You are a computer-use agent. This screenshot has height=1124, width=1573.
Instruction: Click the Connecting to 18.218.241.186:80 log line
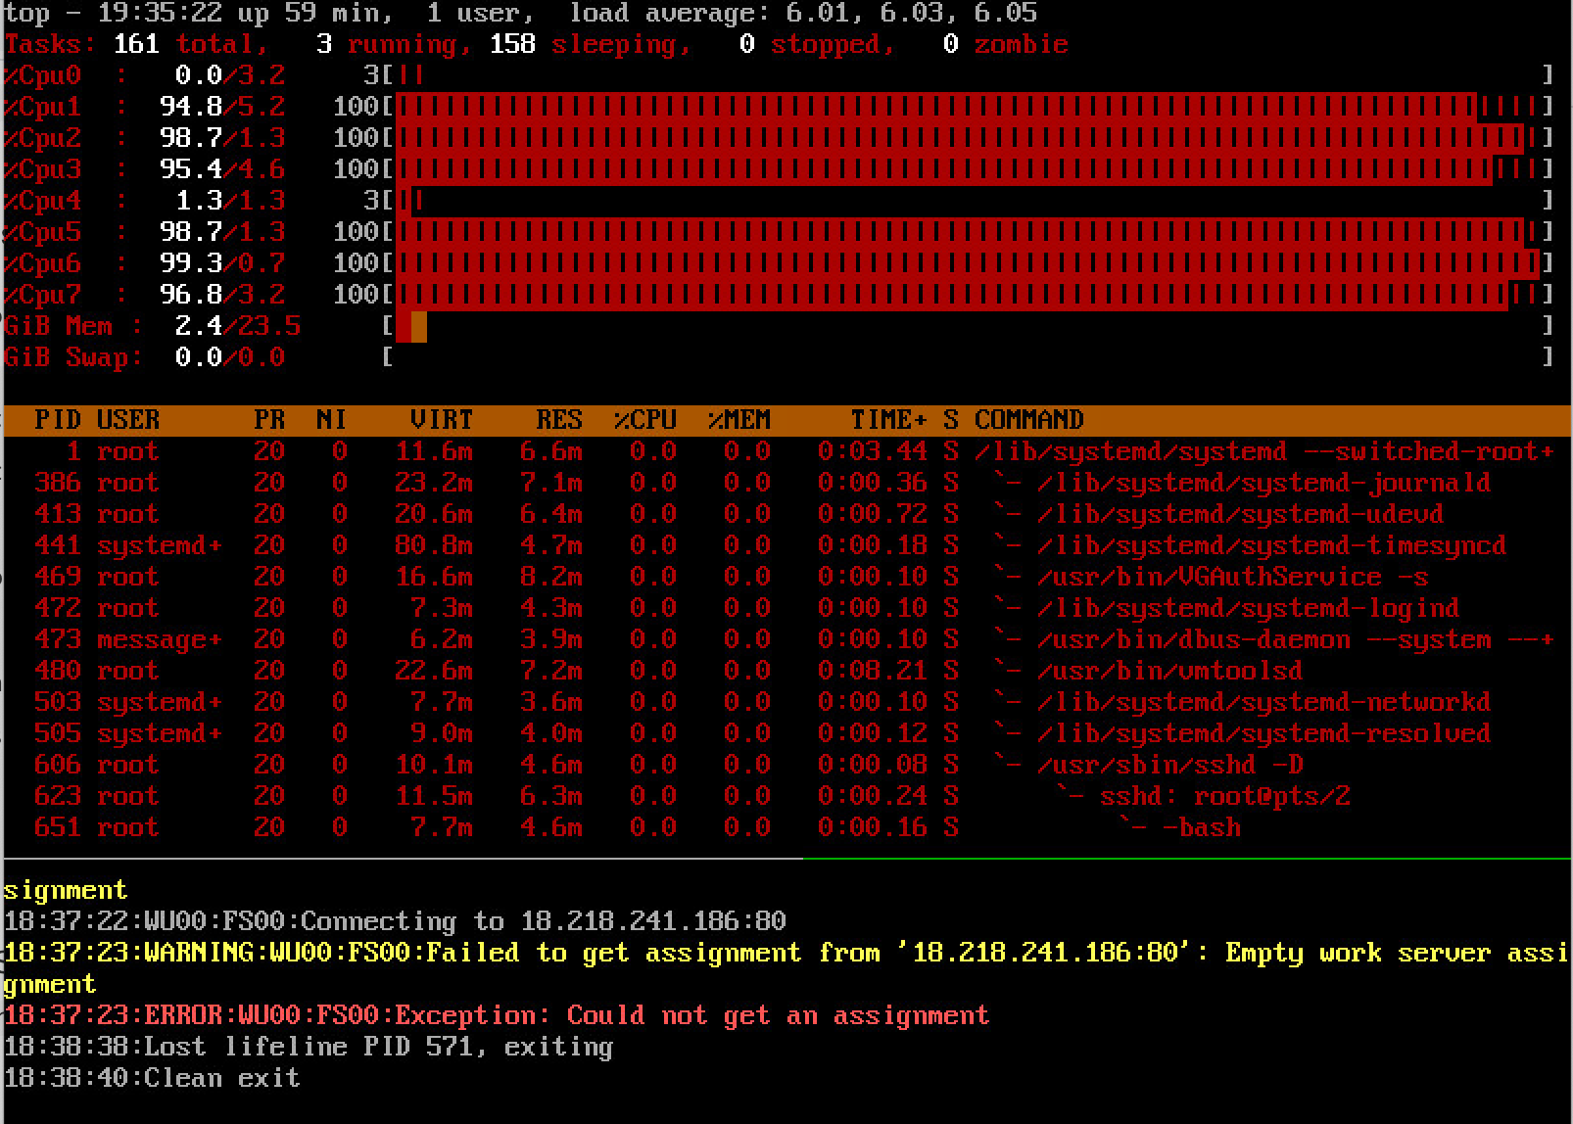click(x=395, y=921)
